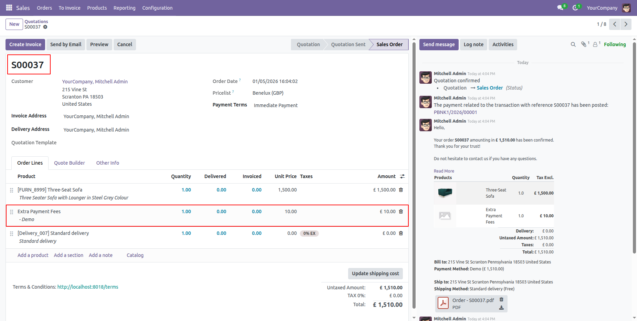Download the Order - S00037.pdf attachment
637x321 pixels.
[501, 308]
